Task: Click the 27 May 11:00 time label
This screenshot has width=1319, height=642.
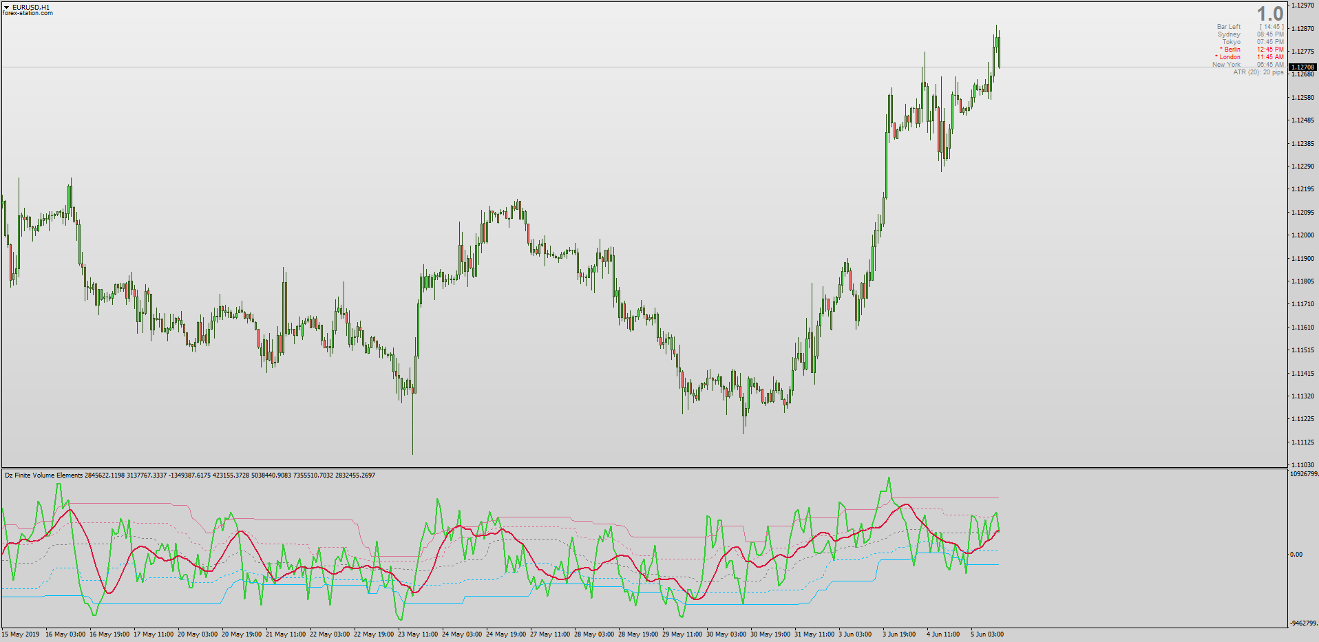Action: [550, 634]
